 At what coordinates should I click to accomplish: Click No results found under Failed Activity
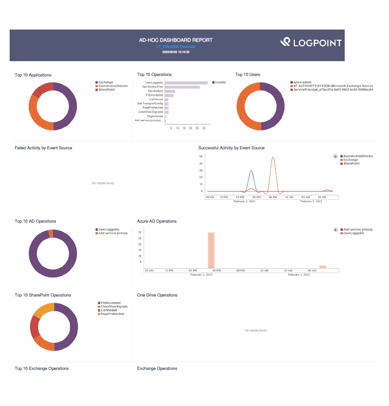coord(103,183)
